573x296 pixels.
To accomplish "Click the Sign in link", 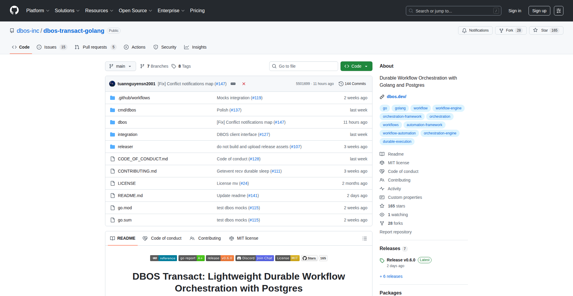I will tap(515, 11).
